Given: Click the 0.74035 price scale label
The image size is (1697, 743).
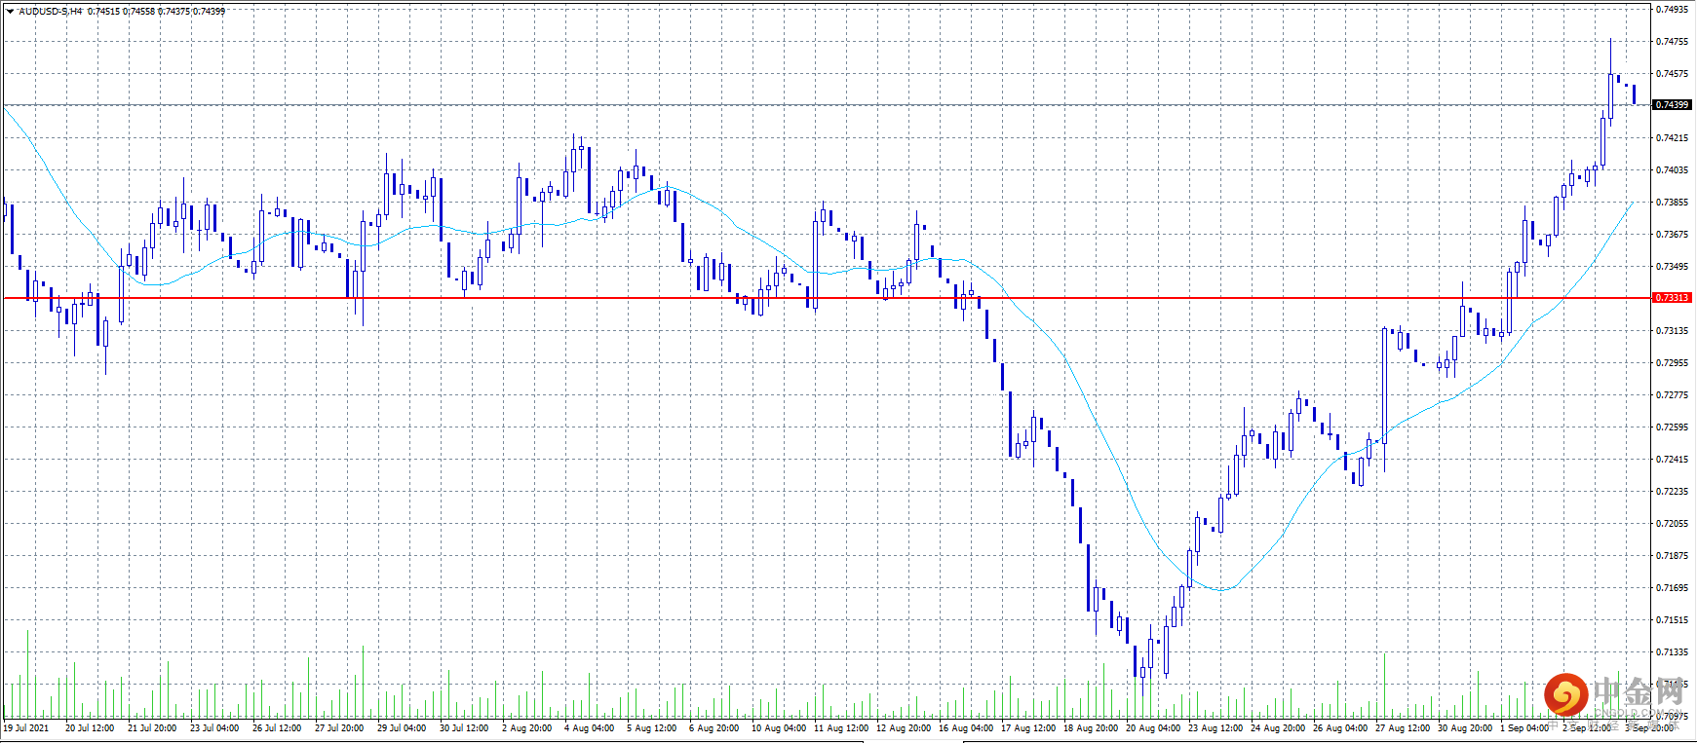Looking at the screenshot, I should [x=1673, y=170].
